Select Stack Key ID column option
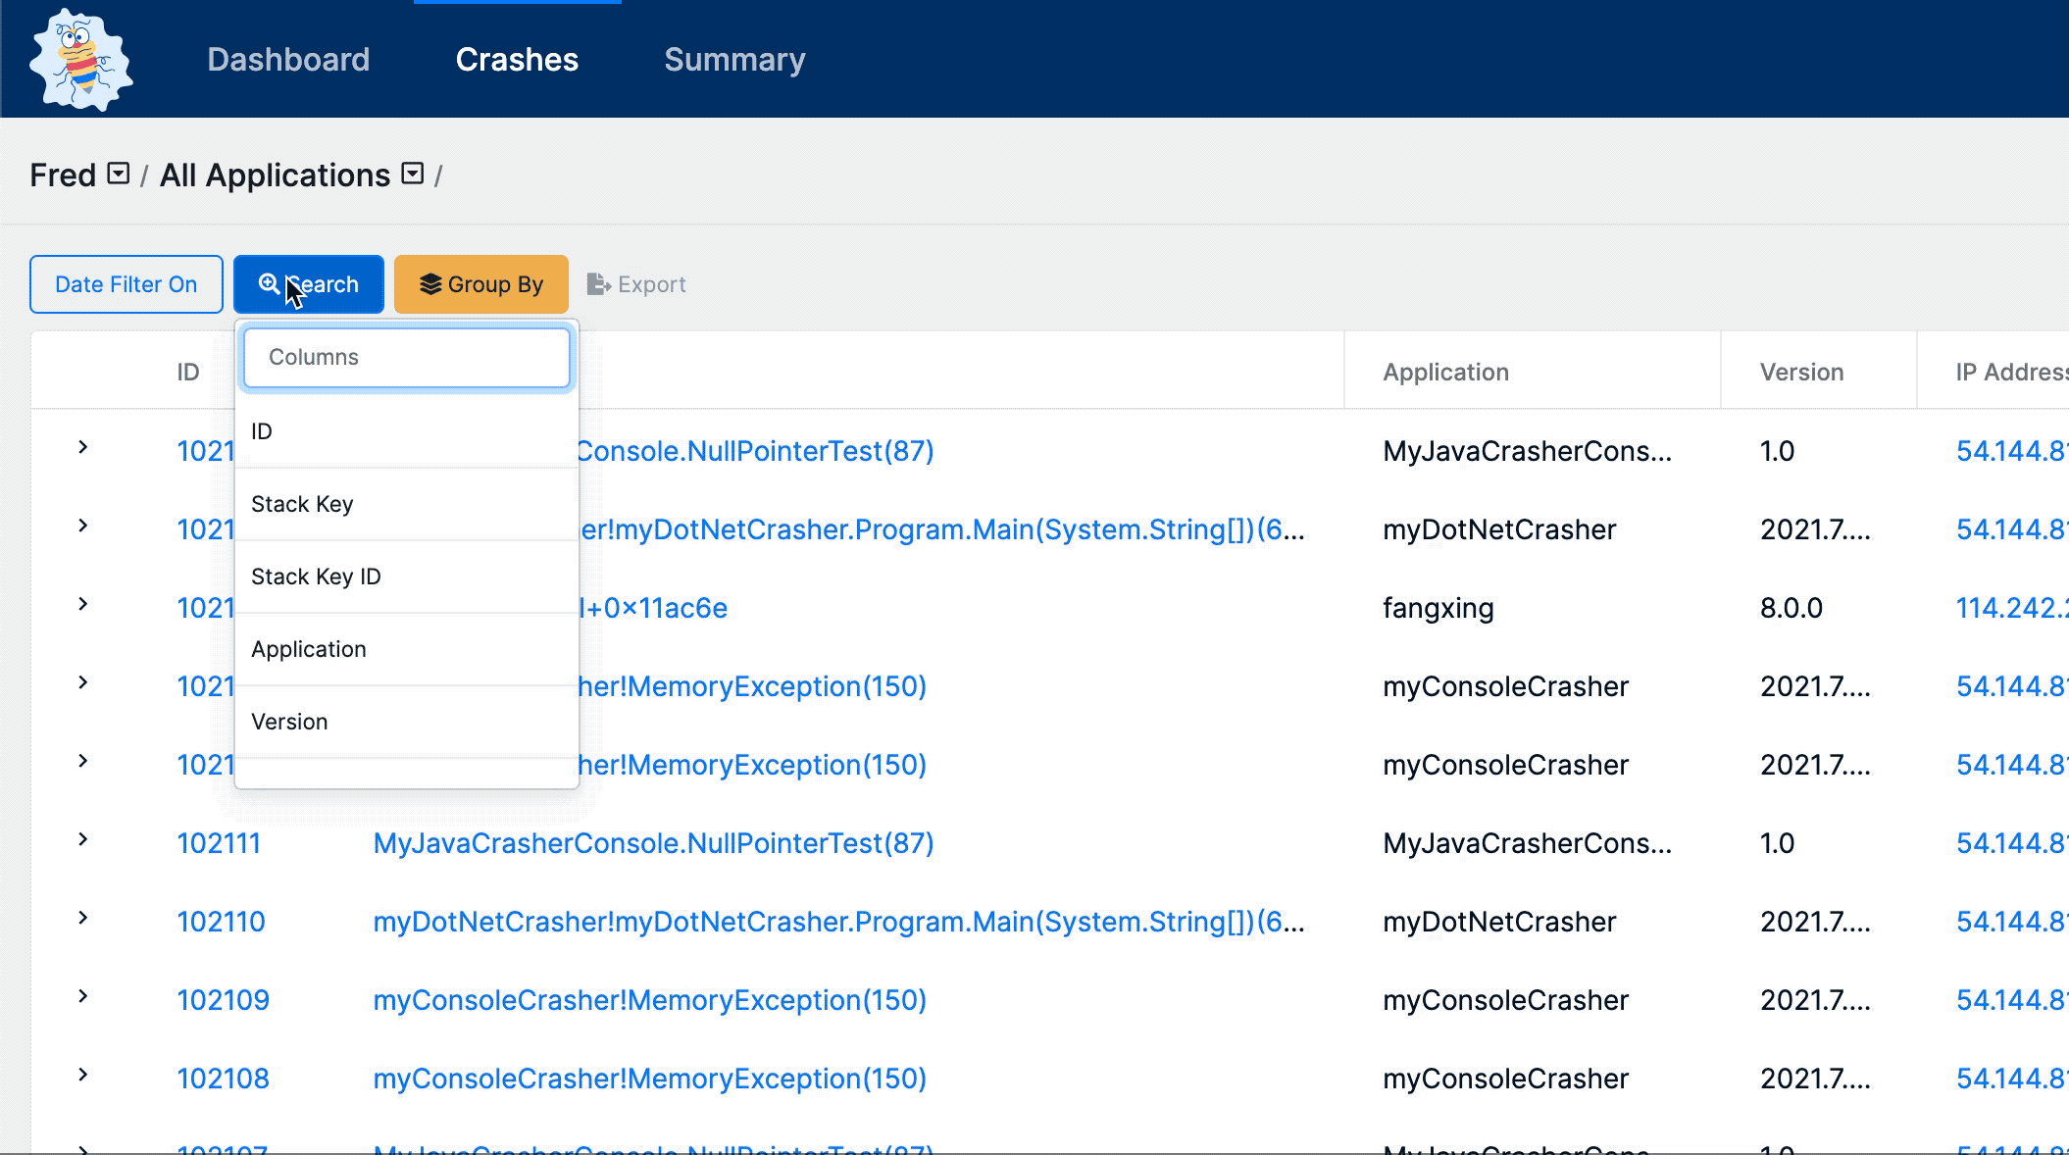This screenshot has width=2069, height=1155. (316, 577)
